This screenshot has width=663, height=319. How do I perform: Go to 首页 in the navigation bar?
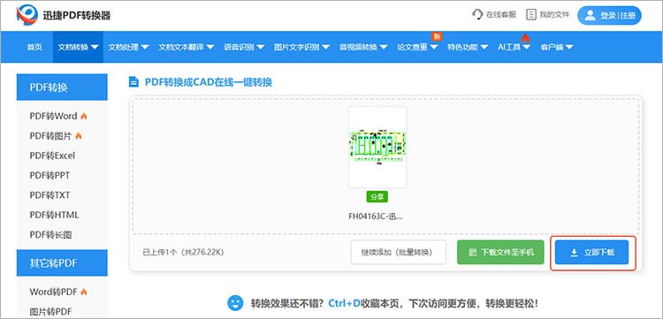coord(34,47)
